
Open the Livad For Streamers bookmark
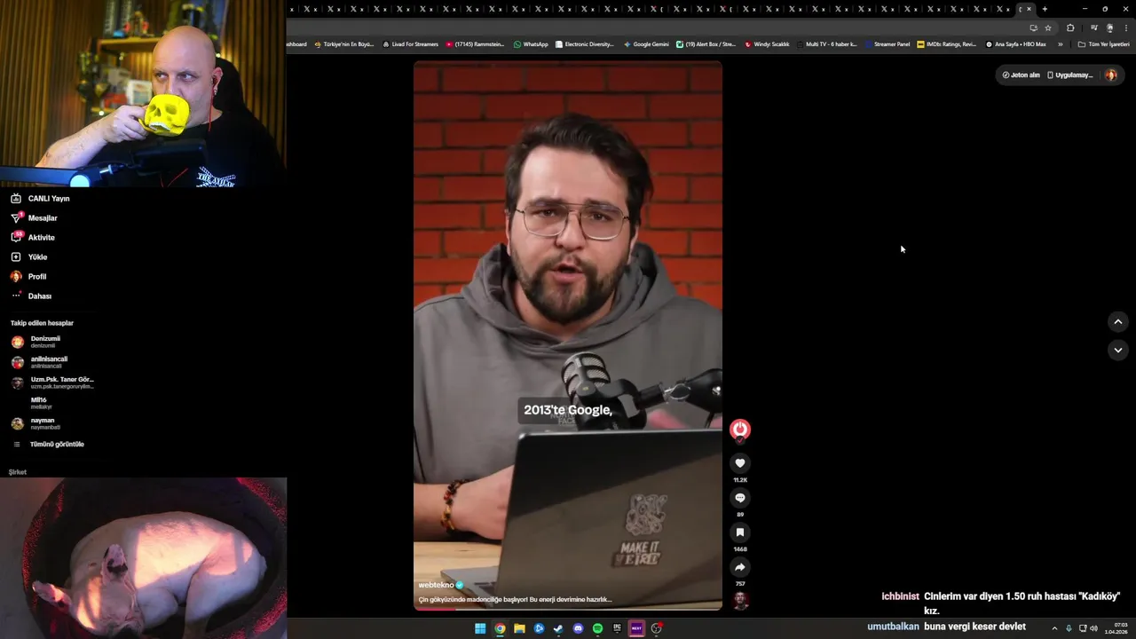pyautogui.click(x=410, y=44)
